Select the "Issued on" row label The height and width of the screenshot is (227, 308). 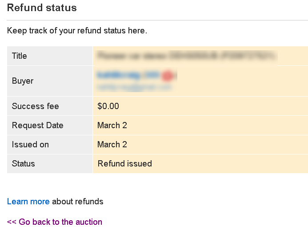30,145
